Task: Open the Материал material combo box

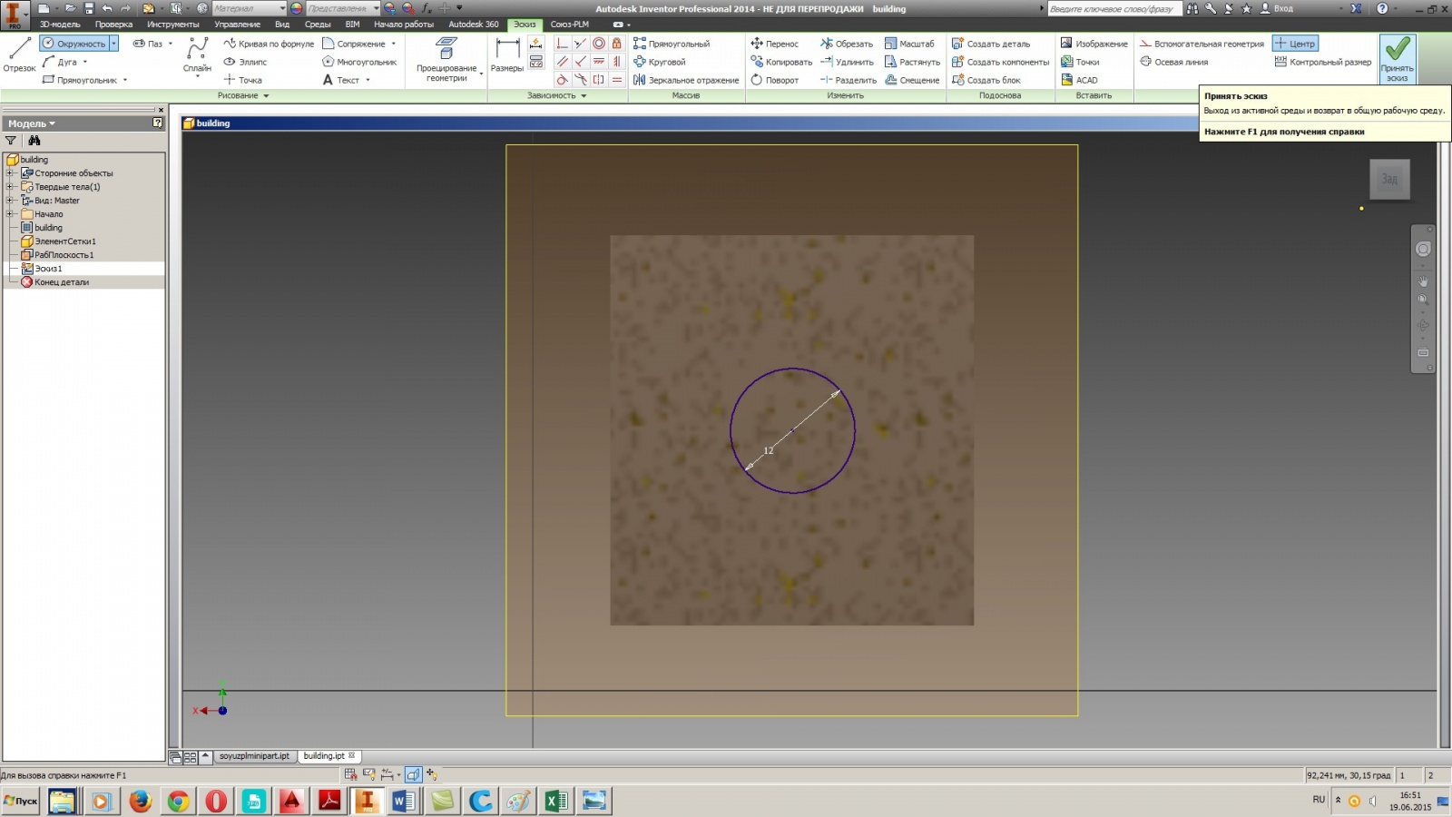Action: click(x=250, y=8)
